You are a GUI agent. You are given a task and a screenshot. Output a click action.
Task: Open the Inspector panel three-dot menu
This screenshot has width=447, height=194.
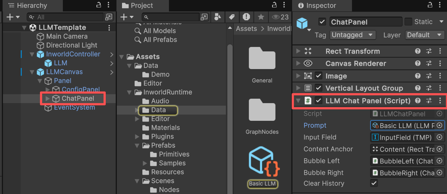[x=440, y=5]
